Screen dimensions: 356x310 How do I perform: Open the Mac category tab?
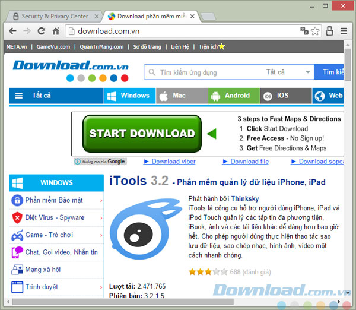click(x=182, y=96)
